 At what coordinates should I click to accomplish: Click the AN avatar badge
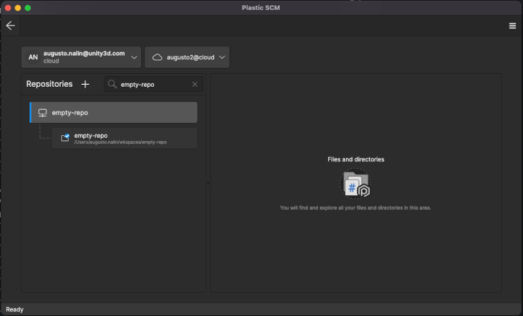click(33, 57)
